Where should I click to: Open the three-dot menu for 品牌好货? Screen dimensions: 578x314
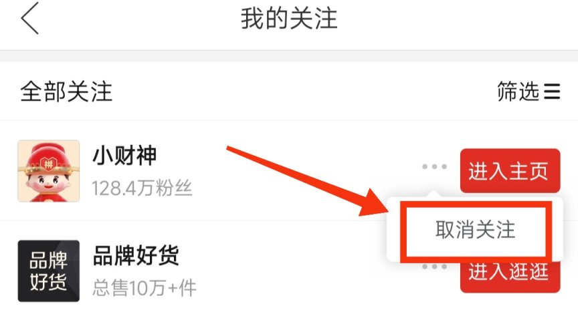(x=434, y=266)
